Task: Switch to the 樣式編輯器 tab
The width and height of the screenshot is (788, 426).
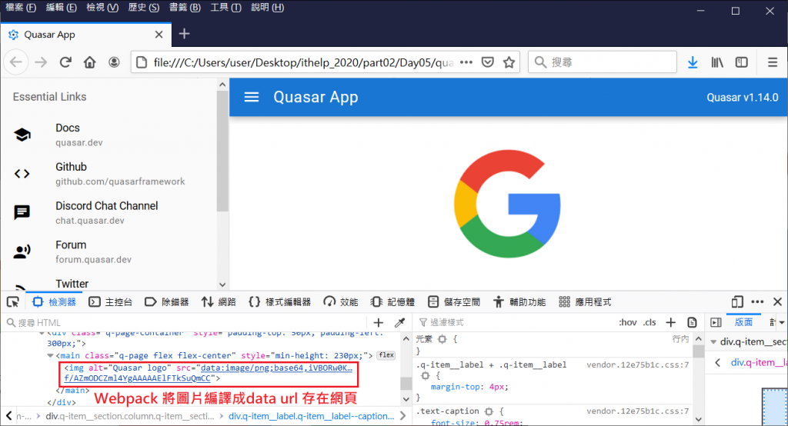Action: (280, 302)
